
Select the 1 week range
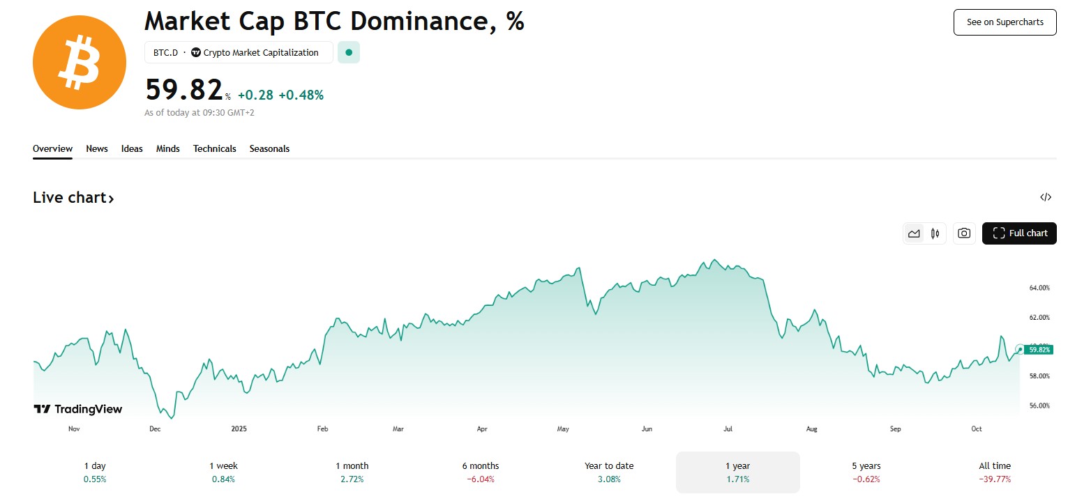pos(223,472)
